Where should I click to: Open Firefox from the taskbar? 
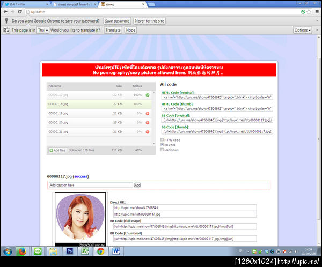[23, 251]
